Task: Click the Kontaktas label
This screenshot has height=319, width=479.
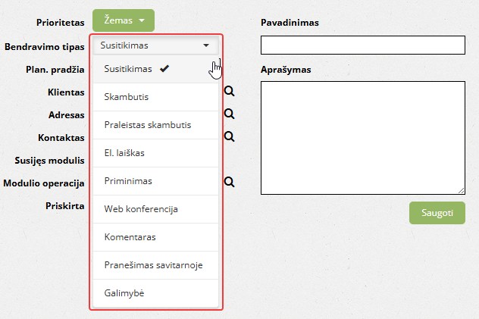Action: (61, 138)
